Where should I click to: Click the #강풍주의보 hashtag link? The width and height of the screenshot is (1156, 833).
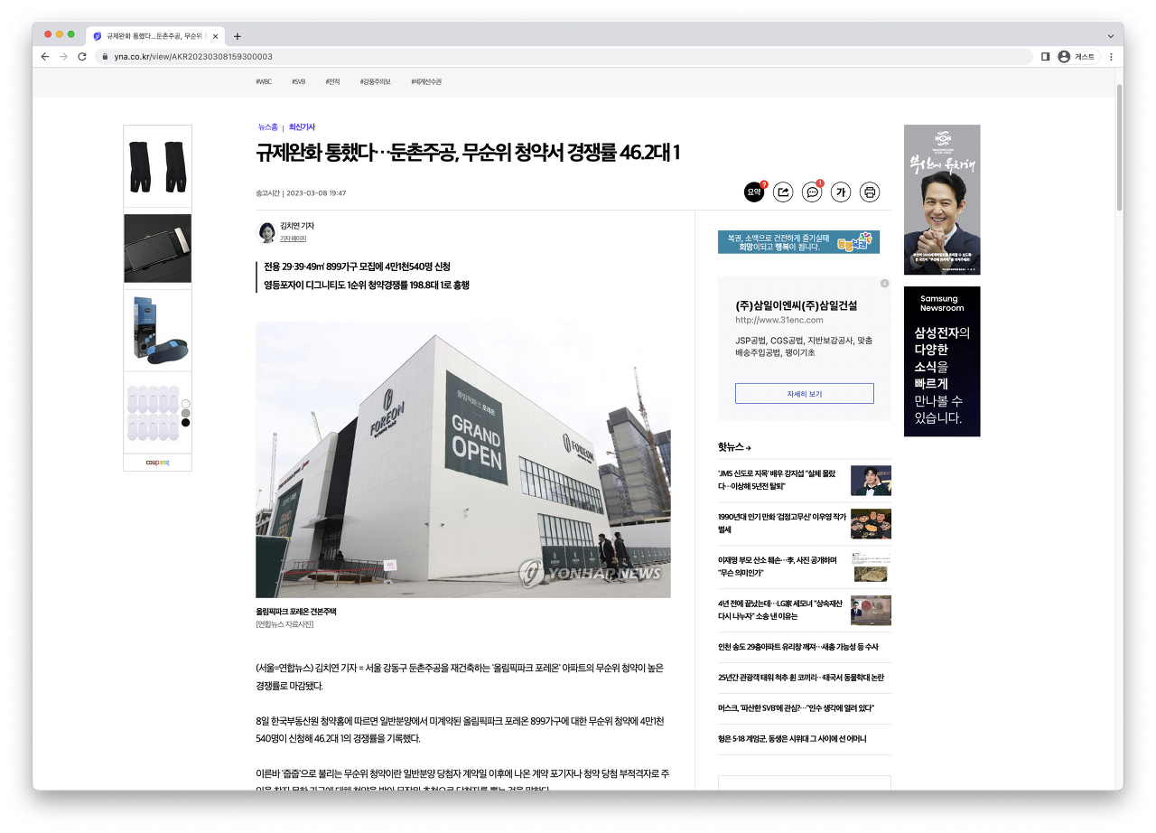(375, 81)
